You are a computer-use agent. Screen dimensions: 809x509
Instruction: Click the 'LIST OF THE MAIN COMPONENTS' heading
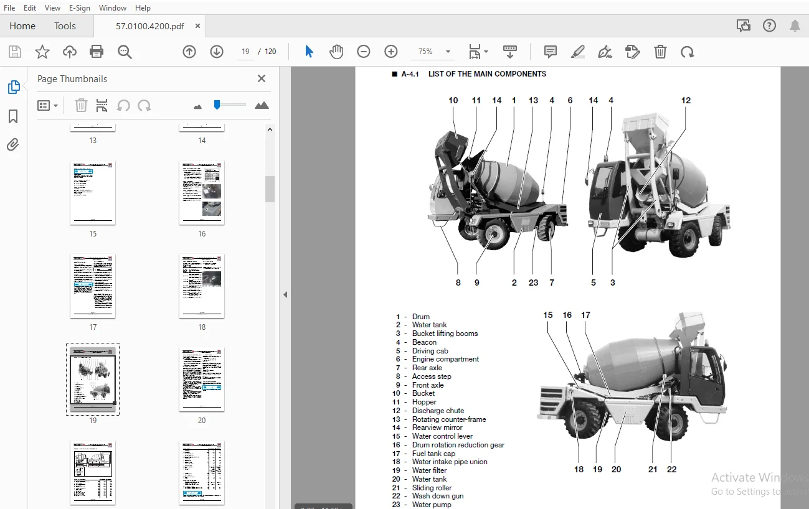(x=487, y=74)
